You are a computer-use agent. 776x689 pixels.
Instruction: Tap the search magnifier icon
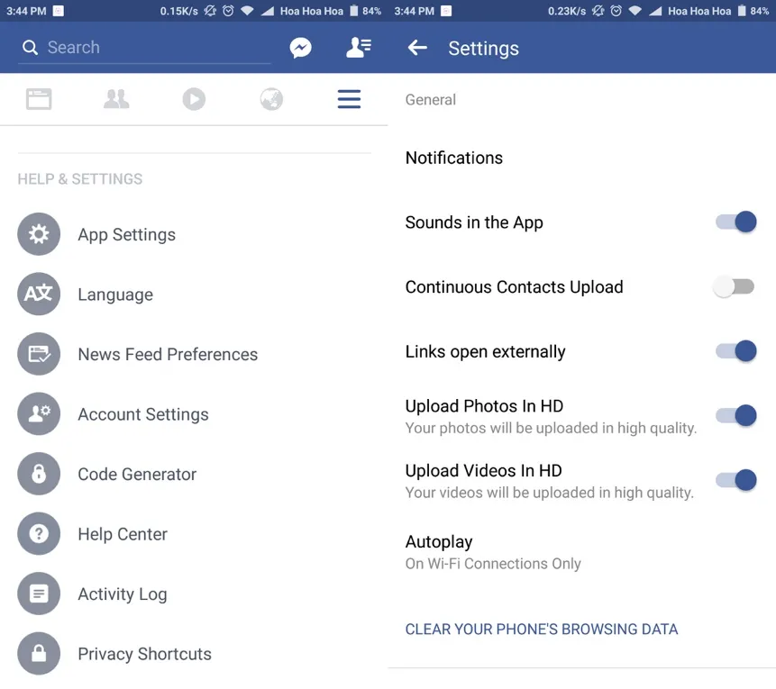30,48
